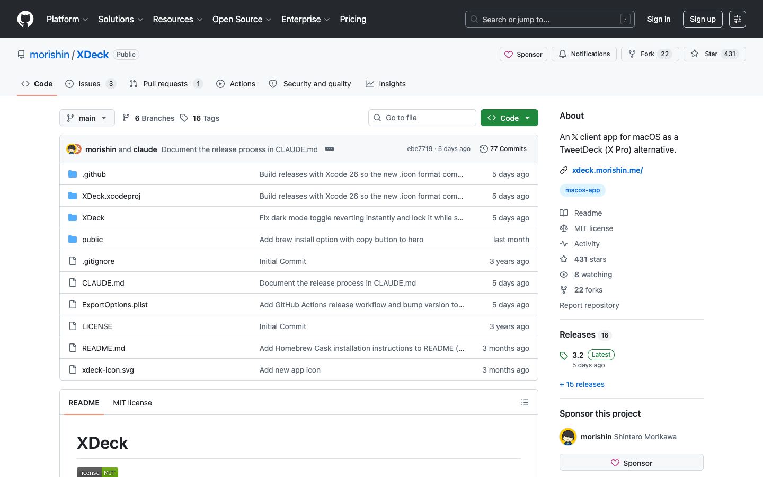
Task: Open the + 15 releases link
Action: coord(582,384)
